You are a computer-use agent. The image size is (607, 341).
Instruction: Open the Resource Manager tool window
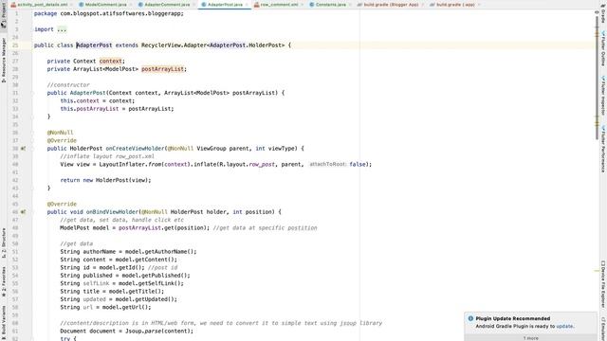tap(4, 60)
